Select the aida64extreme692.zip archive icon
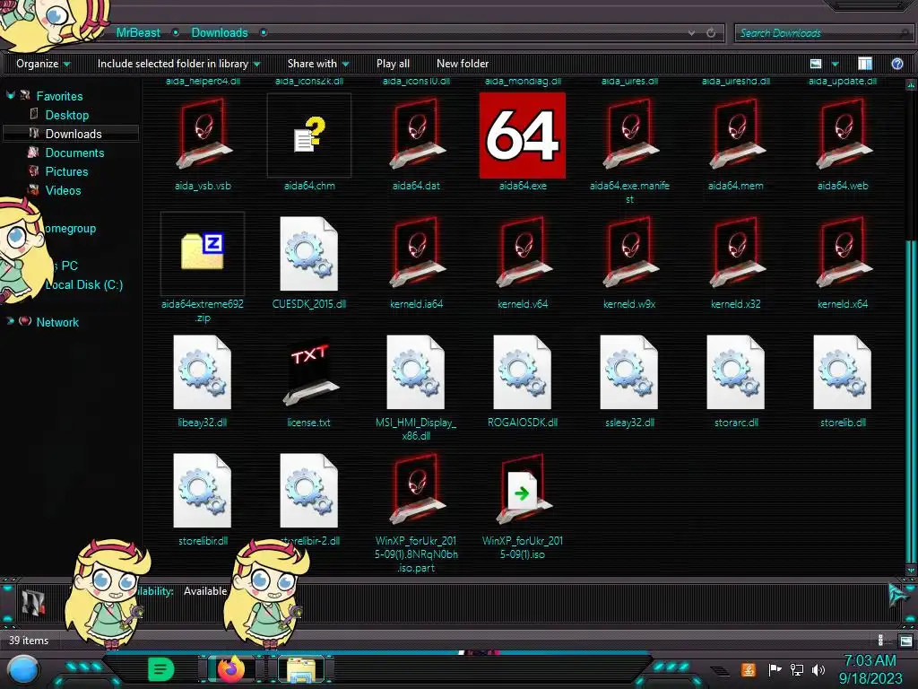Viewport: 918px width, 689px height. (x=203, y=252)
